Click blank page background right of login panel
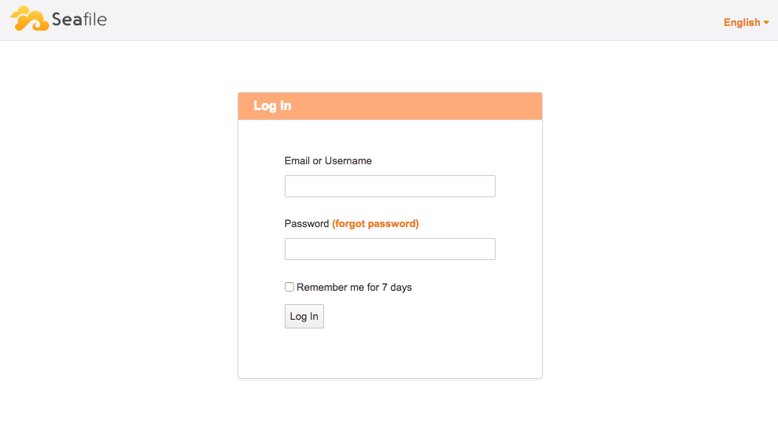 [x=661, y=236]
